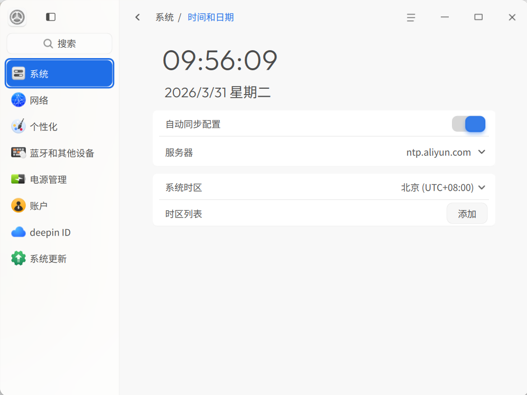Select the 系统 sidebar entry
527x395 pixels.
click(59, 73)
